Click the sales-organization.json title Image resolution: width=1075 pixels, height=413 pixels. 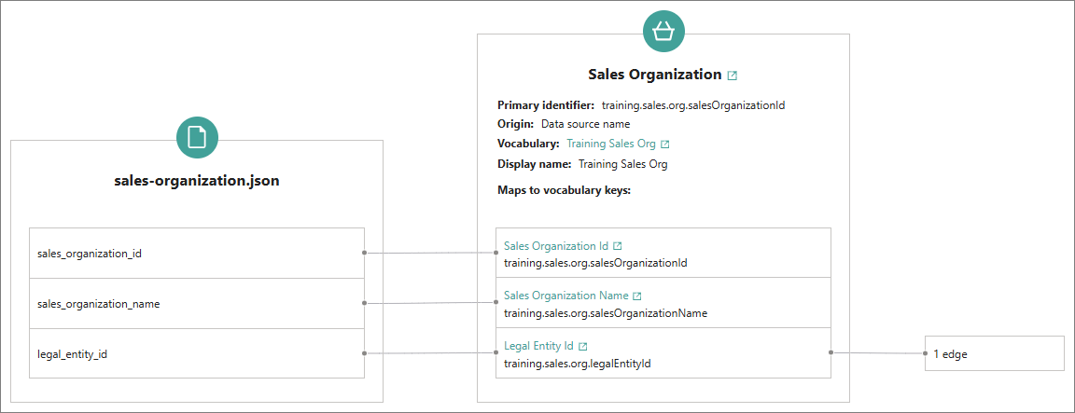(x=197, y=182)
